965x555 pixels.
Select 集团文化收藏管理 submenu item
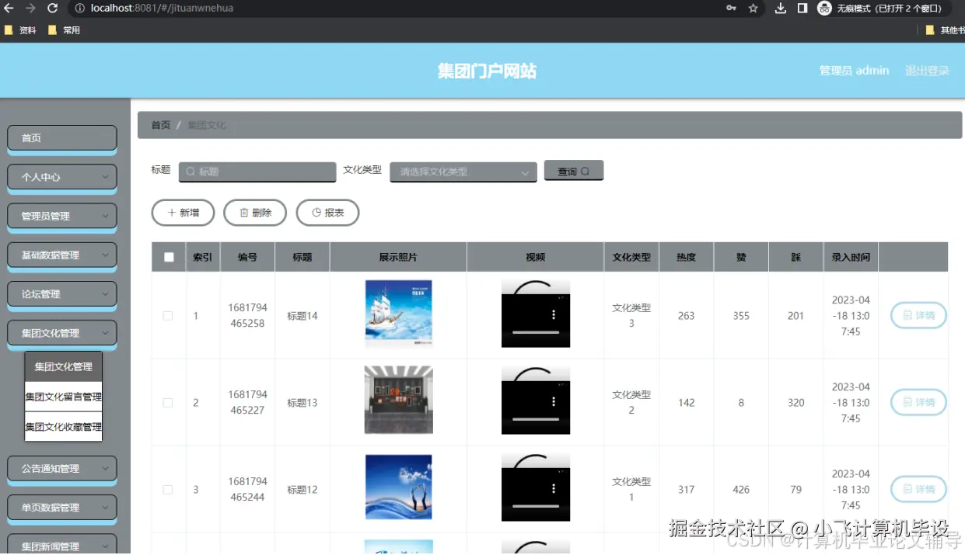pos(64,427)
